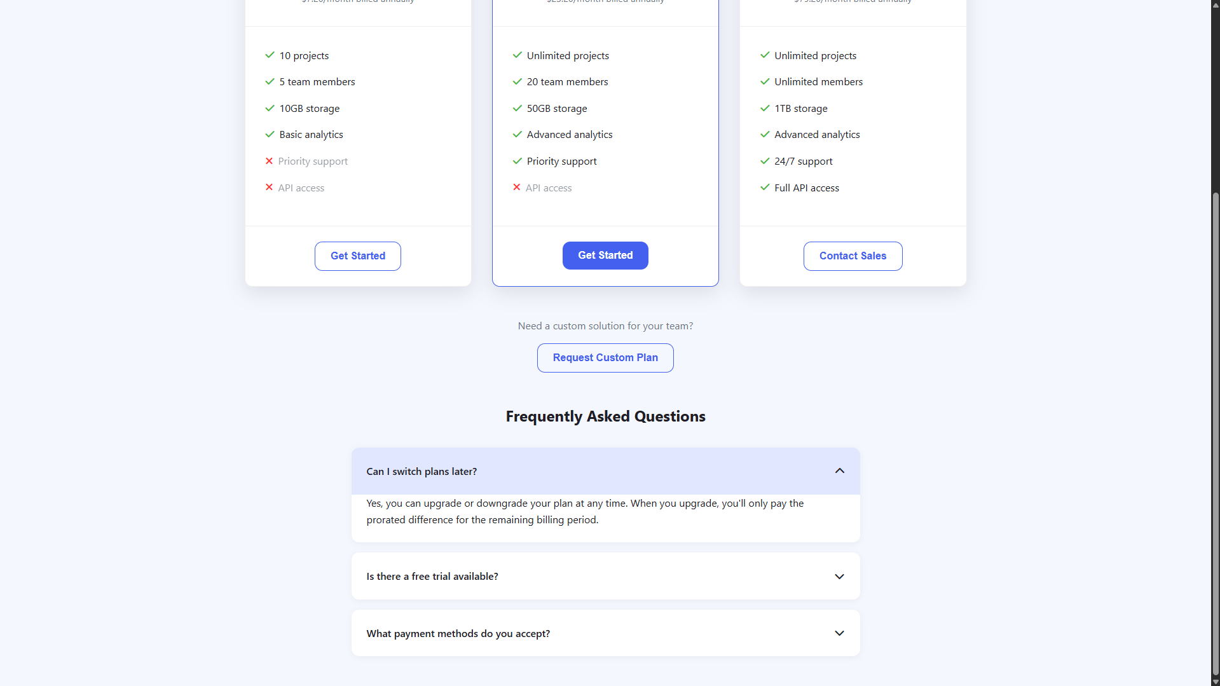Click Get Started on the middle plan
This screenshot has width=1220, height=686.
tap(605, 255)
